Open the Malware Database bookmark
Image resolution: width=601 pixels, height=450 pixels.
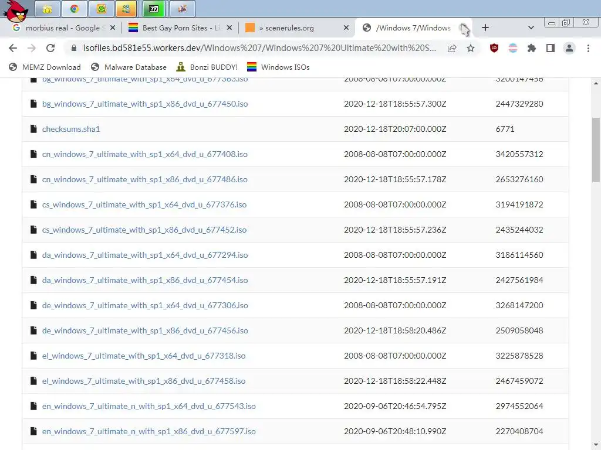tap(129, 67)
